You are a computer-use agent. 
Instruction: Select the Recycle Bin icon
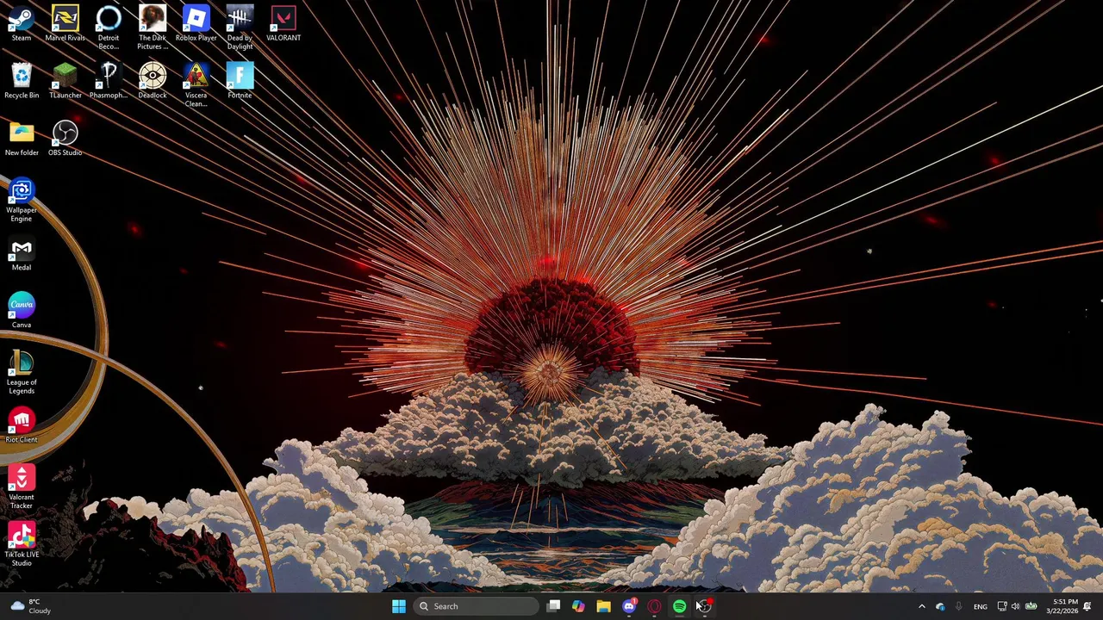(x=22, y=81)
